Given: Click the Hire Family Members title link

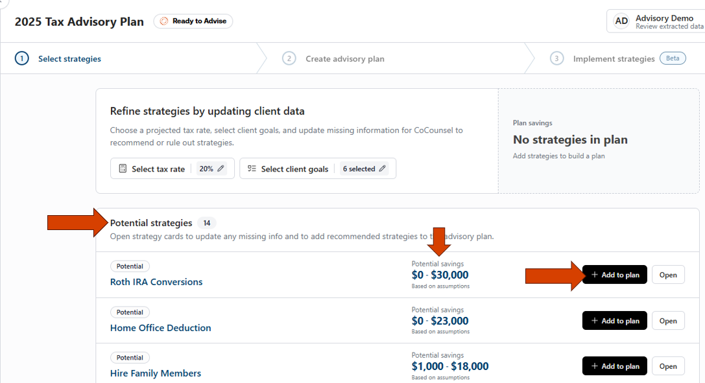Looking at the screenshot, I should pos(156,373).
